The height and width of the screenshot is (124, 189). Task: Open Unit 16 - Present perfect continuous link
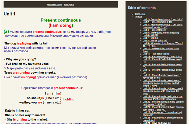162,76
